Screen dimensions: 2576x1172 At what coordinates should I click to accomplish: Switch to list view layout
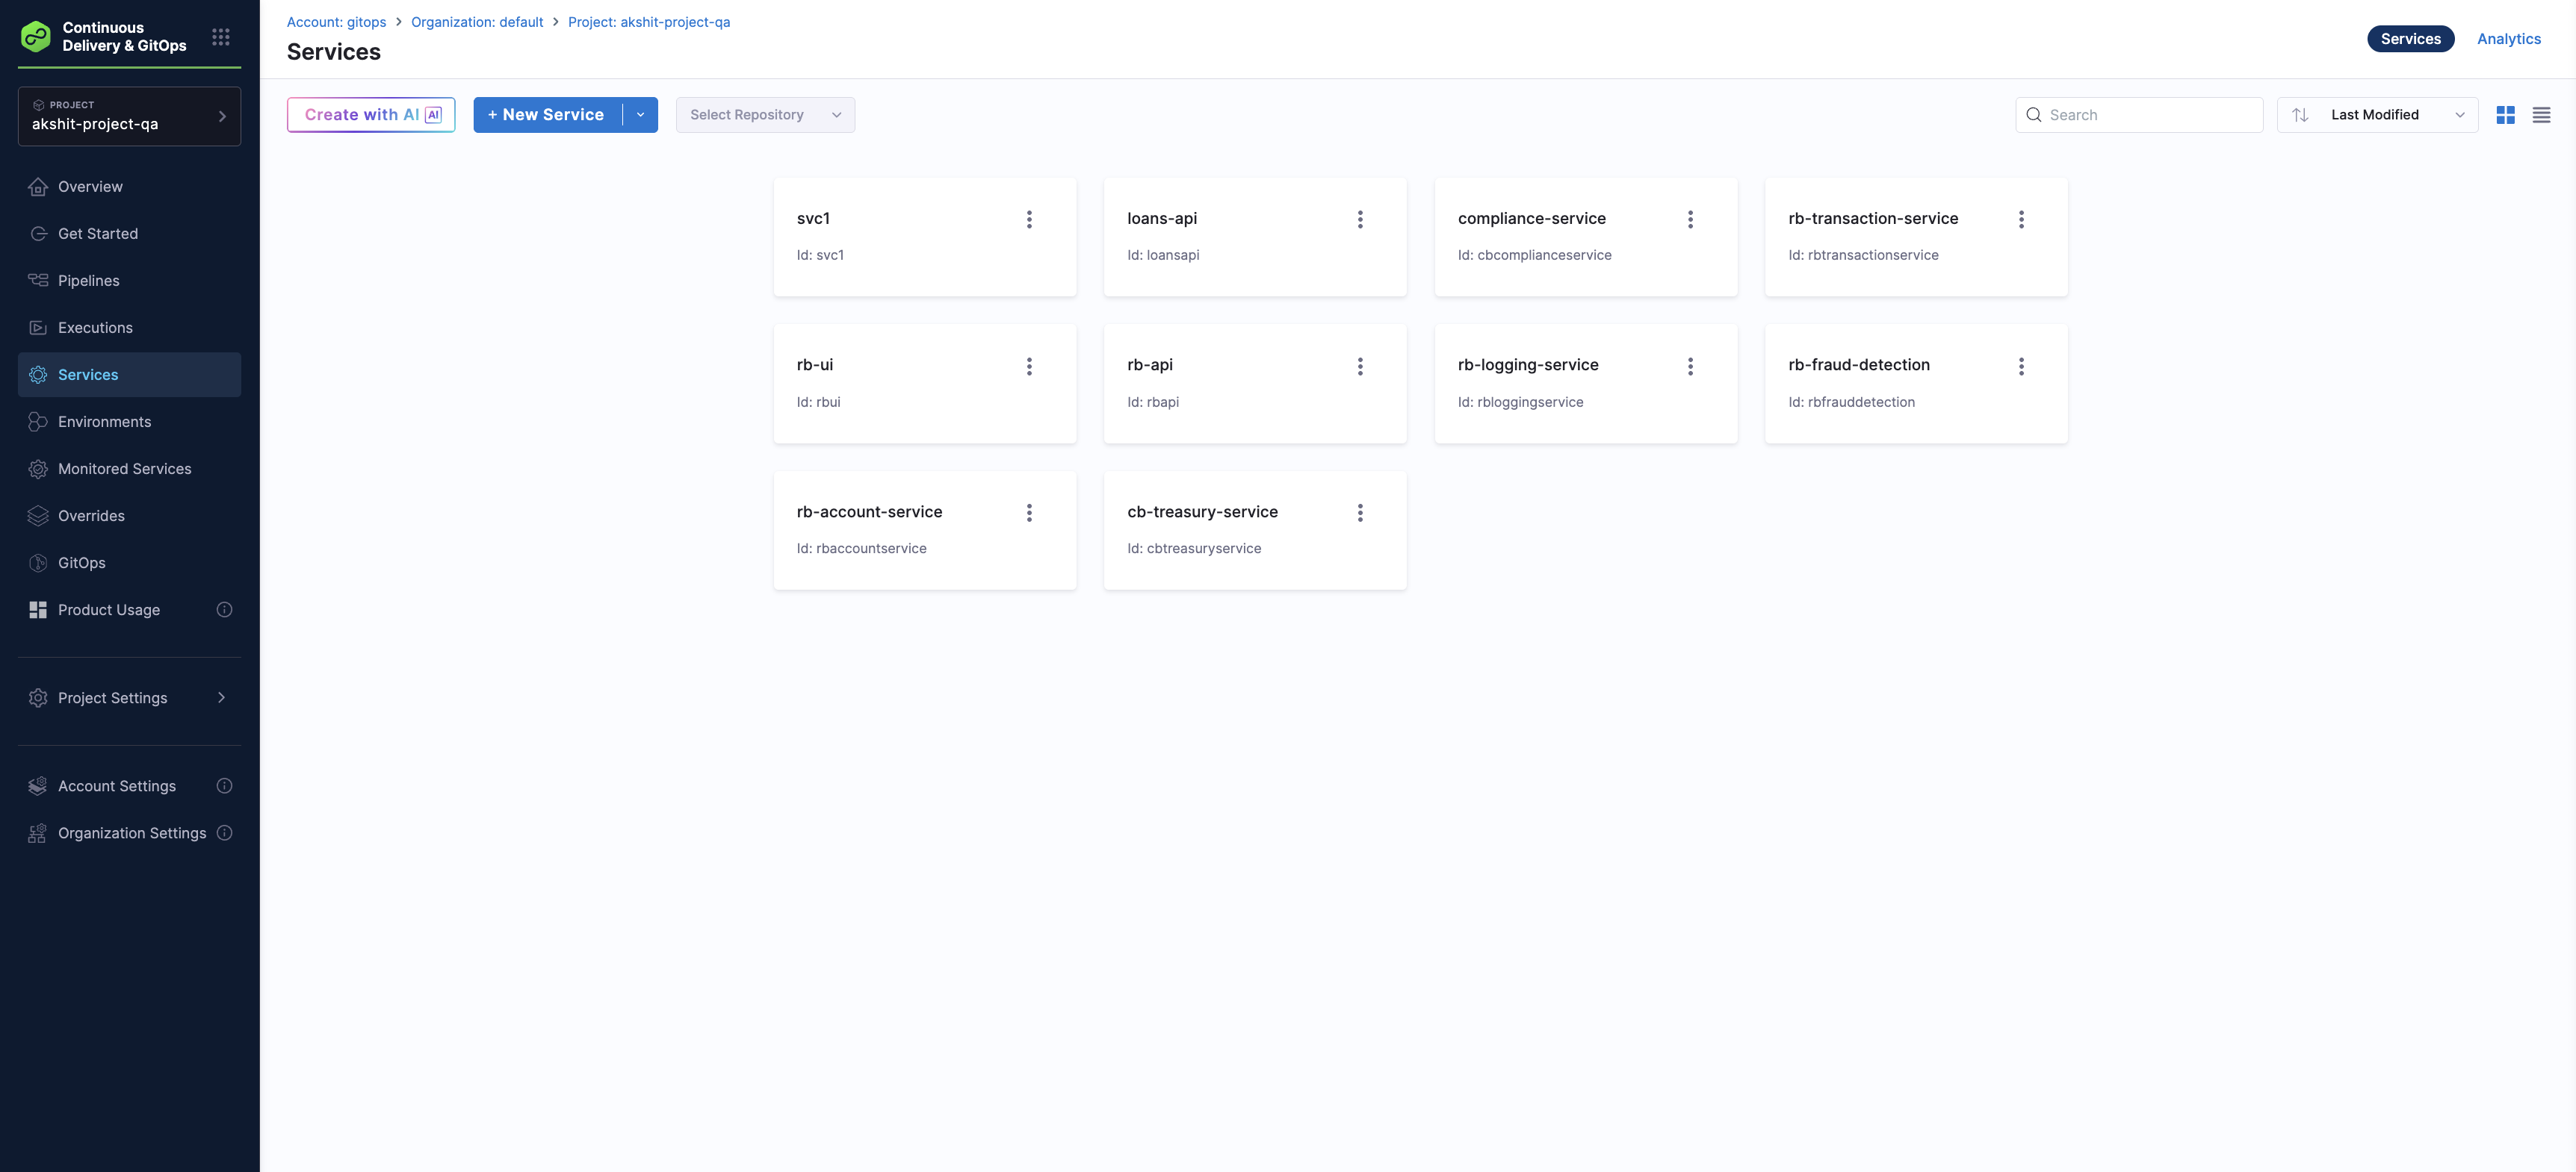click(2541, 115)
